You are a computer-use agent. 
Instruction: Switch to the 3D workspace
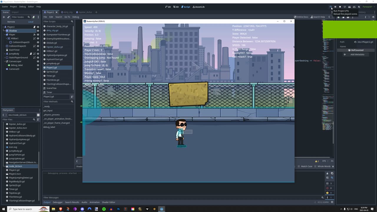(176, 7)
